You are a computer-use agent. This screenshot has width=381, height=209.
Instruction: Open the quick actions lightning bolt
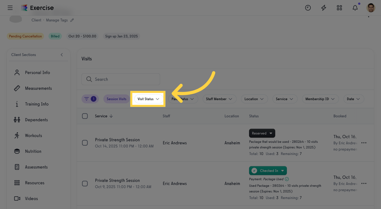pyautogui.click(x=324, y=8)
